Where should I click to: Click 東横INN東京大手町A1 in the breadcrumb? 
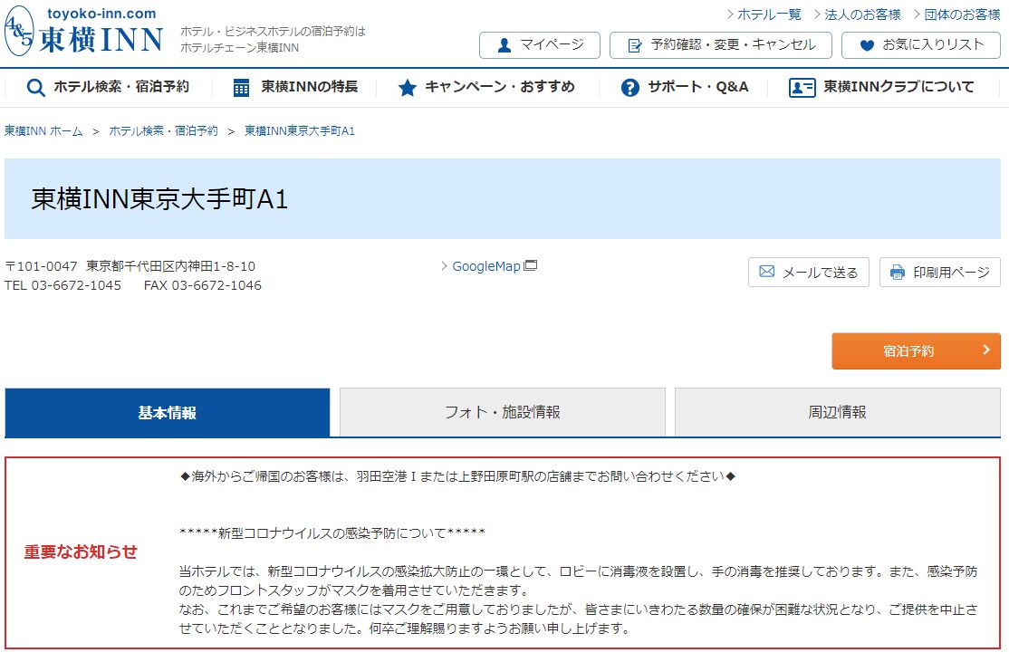[300, 131]
